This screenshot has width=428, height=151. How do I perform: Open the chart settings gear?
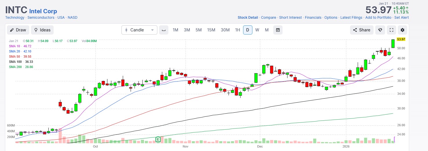[x=402, y=30]
